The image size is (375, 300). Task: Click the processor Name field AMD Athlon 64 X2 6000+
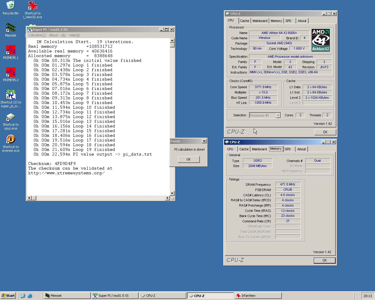tap(279, 33)
